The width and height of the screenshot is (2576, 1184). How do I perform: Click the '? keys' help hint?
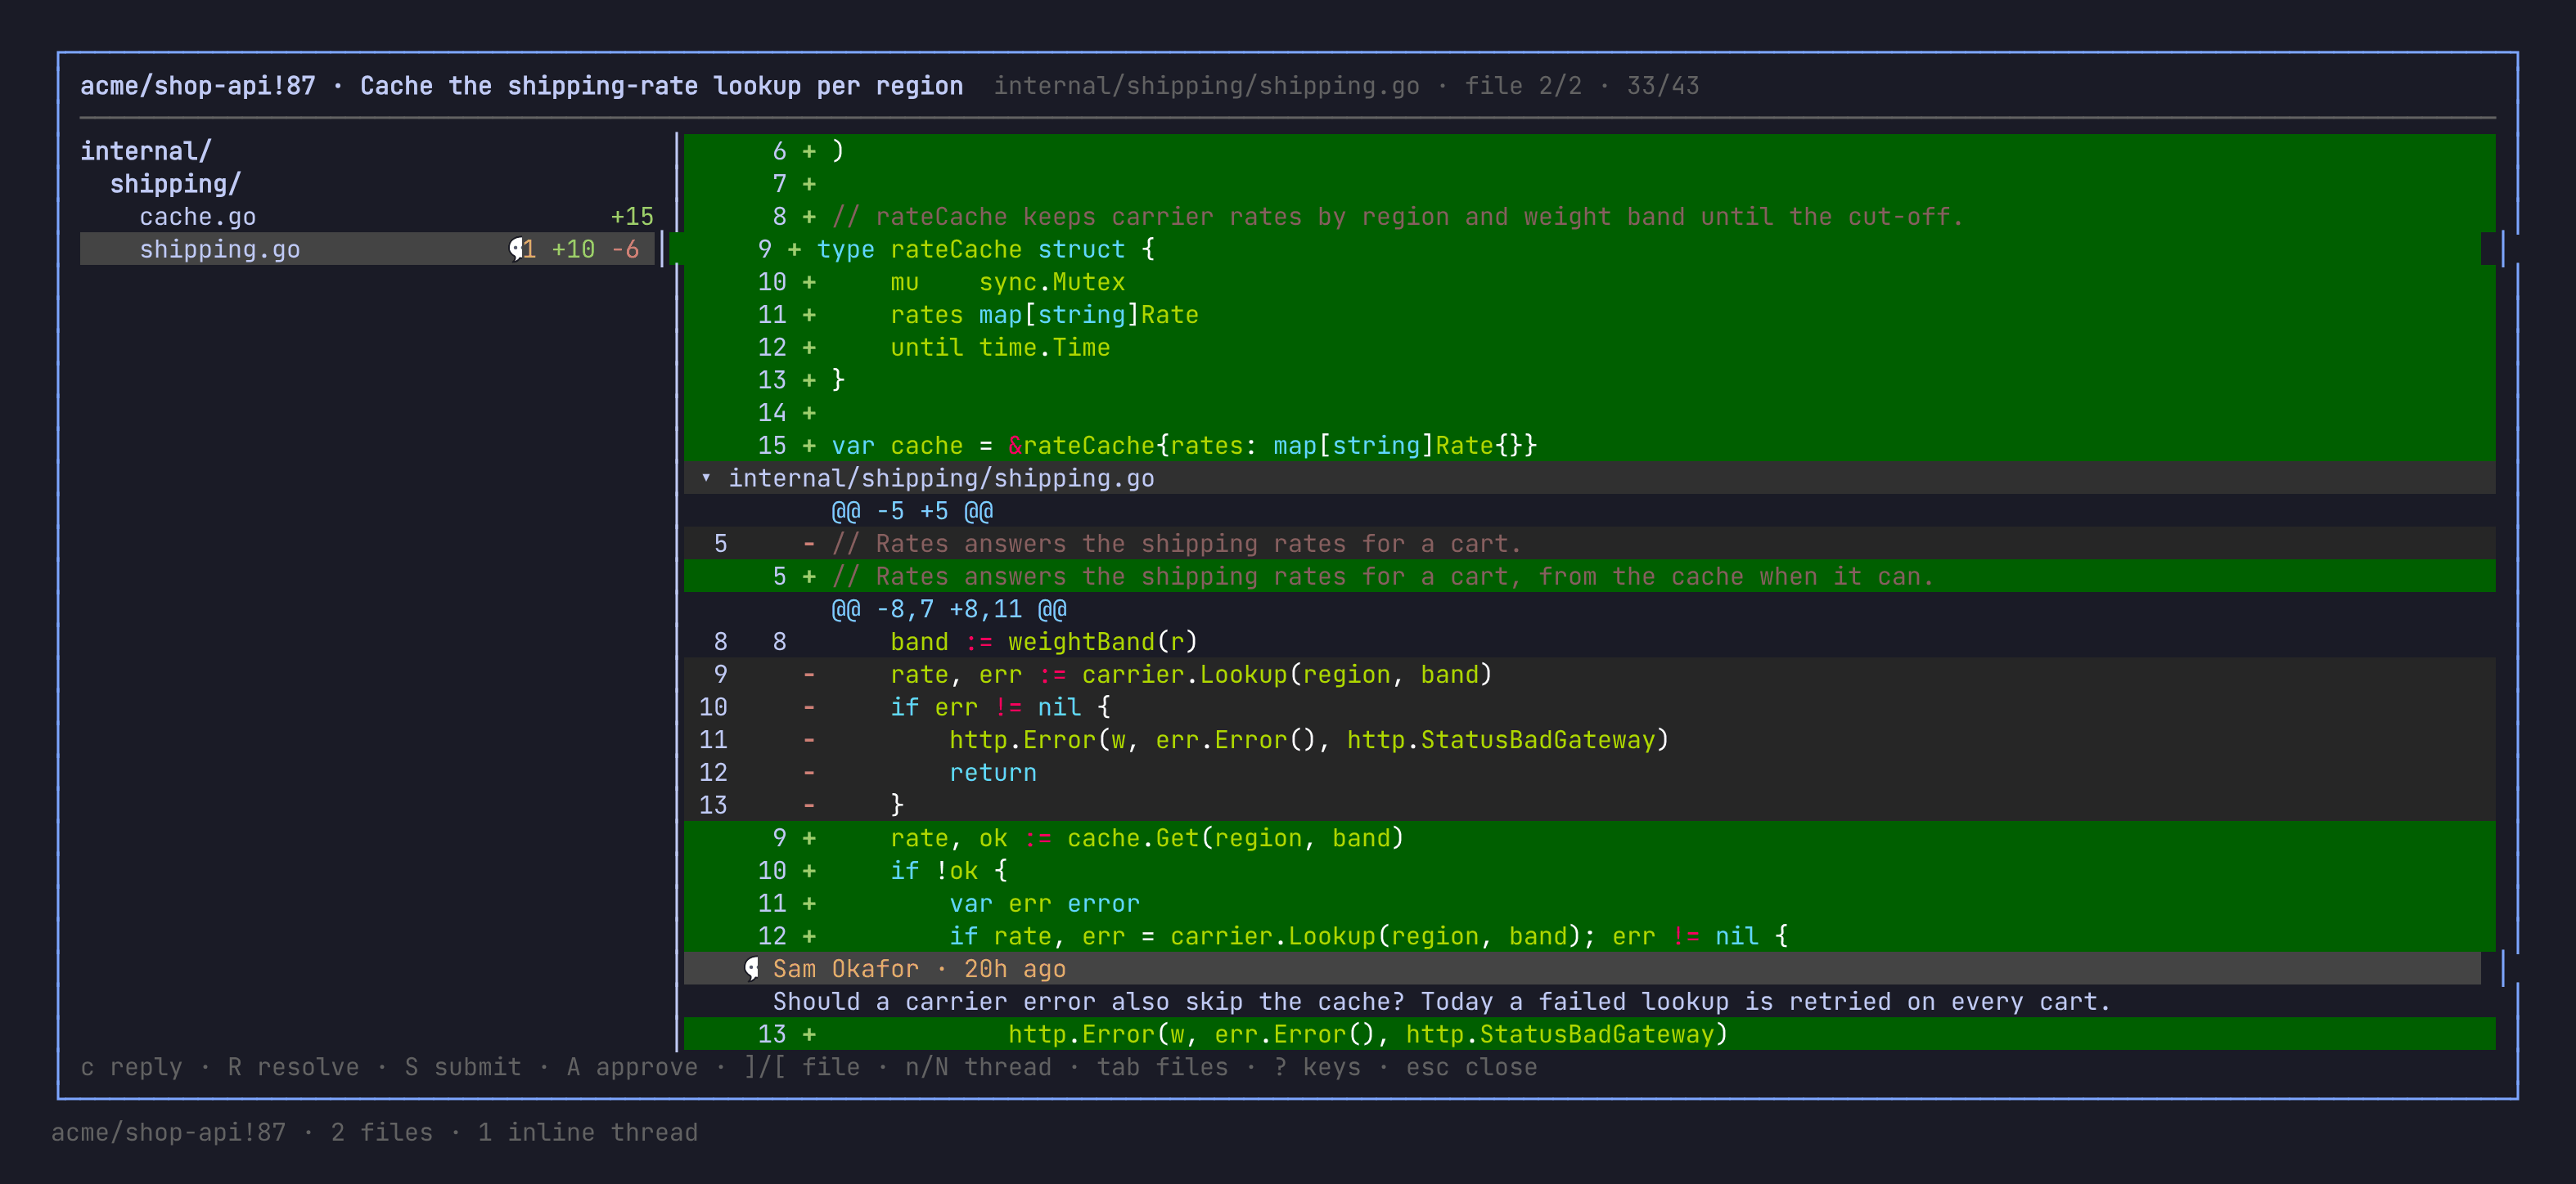click(x=1317, y=1067)
